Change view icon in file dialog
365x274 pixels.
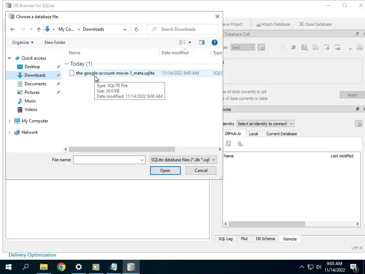(x=182, y=42)
